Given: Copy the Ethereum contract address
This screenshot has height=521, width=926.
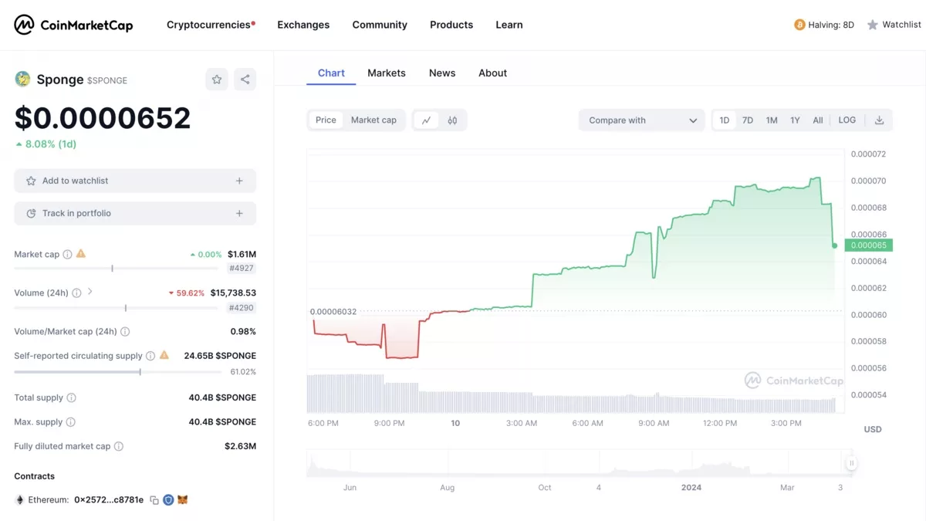Looking at the screenshot, I should 154,500.
